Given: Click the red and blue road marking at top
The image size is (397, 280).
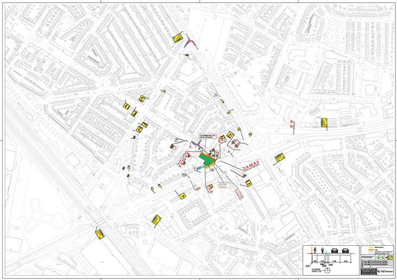Looking at the screenshot, I should 190,42.
